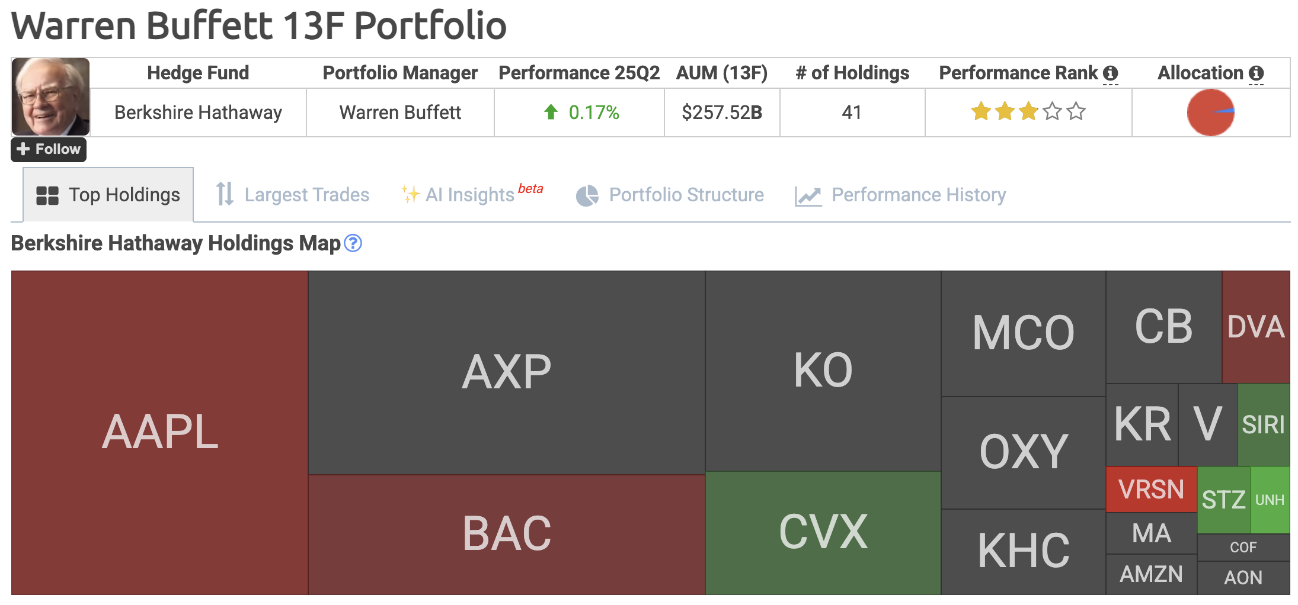This screenshot has width=1298, height=605.
Task: Click the allocation pie chart icon
Action: [x=1210, y=112]
